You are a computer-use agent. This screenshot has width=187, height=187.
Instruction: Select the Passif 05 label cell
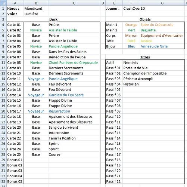tap(114, 89)
